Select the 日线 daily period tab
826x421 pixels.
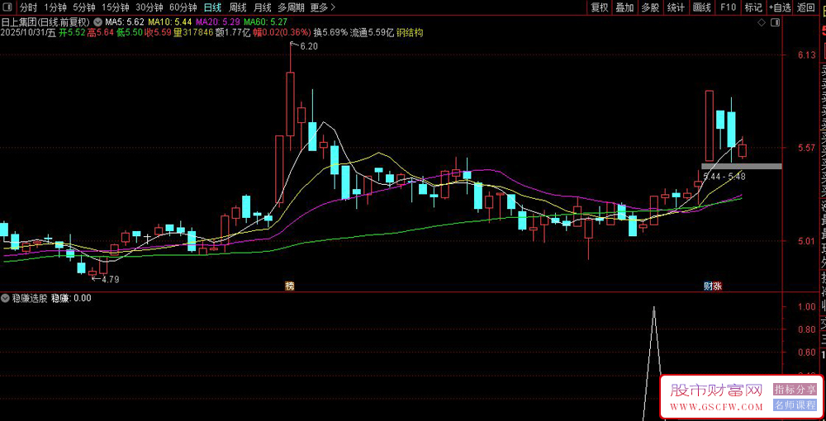tap(212, 7)
